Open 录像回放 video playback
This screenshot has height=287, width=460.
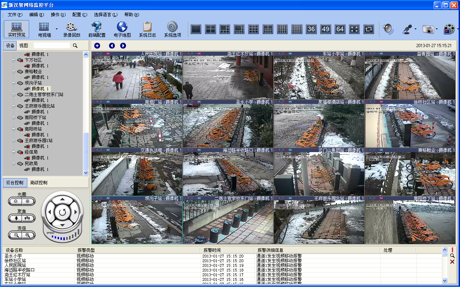click(72, 29)
